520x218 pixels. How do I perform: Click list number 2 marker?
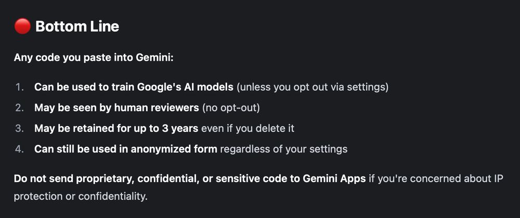[20, 108]
